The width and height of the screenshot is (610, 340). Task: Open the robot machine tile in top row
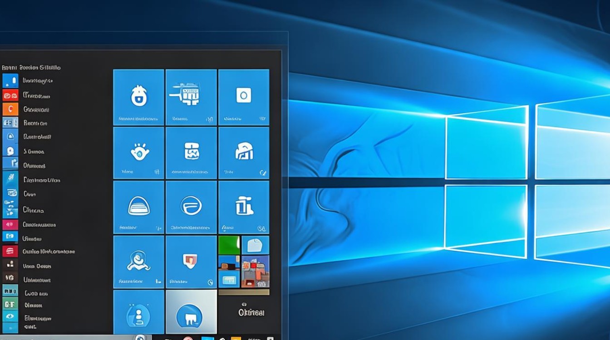click(x=191, y=97)
